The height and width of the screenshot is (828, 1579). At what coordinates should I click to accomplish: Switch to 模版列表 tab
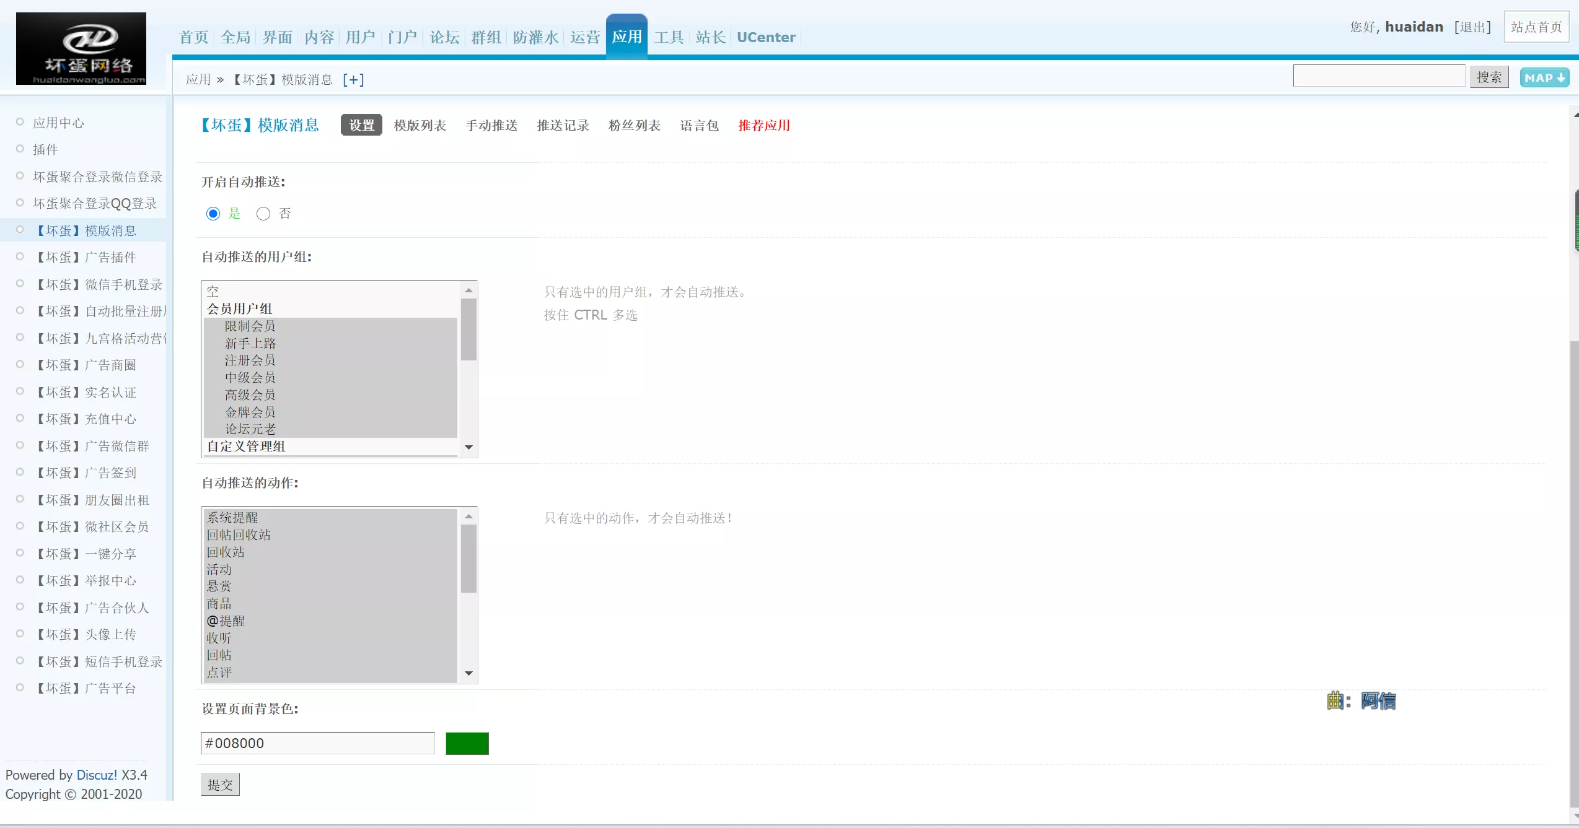420,126
